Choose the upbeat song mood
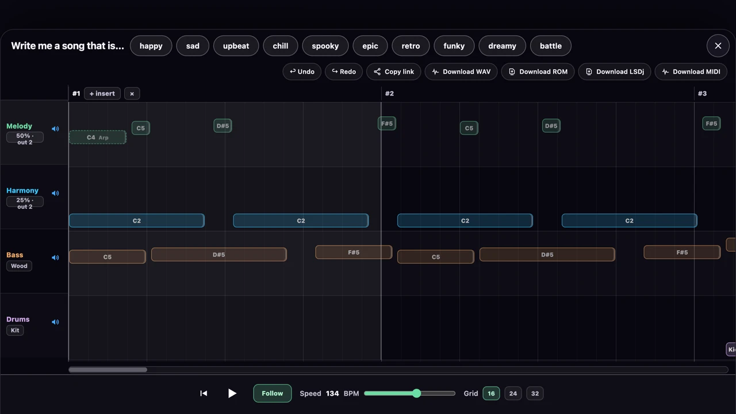 click(x=236, y=46)
